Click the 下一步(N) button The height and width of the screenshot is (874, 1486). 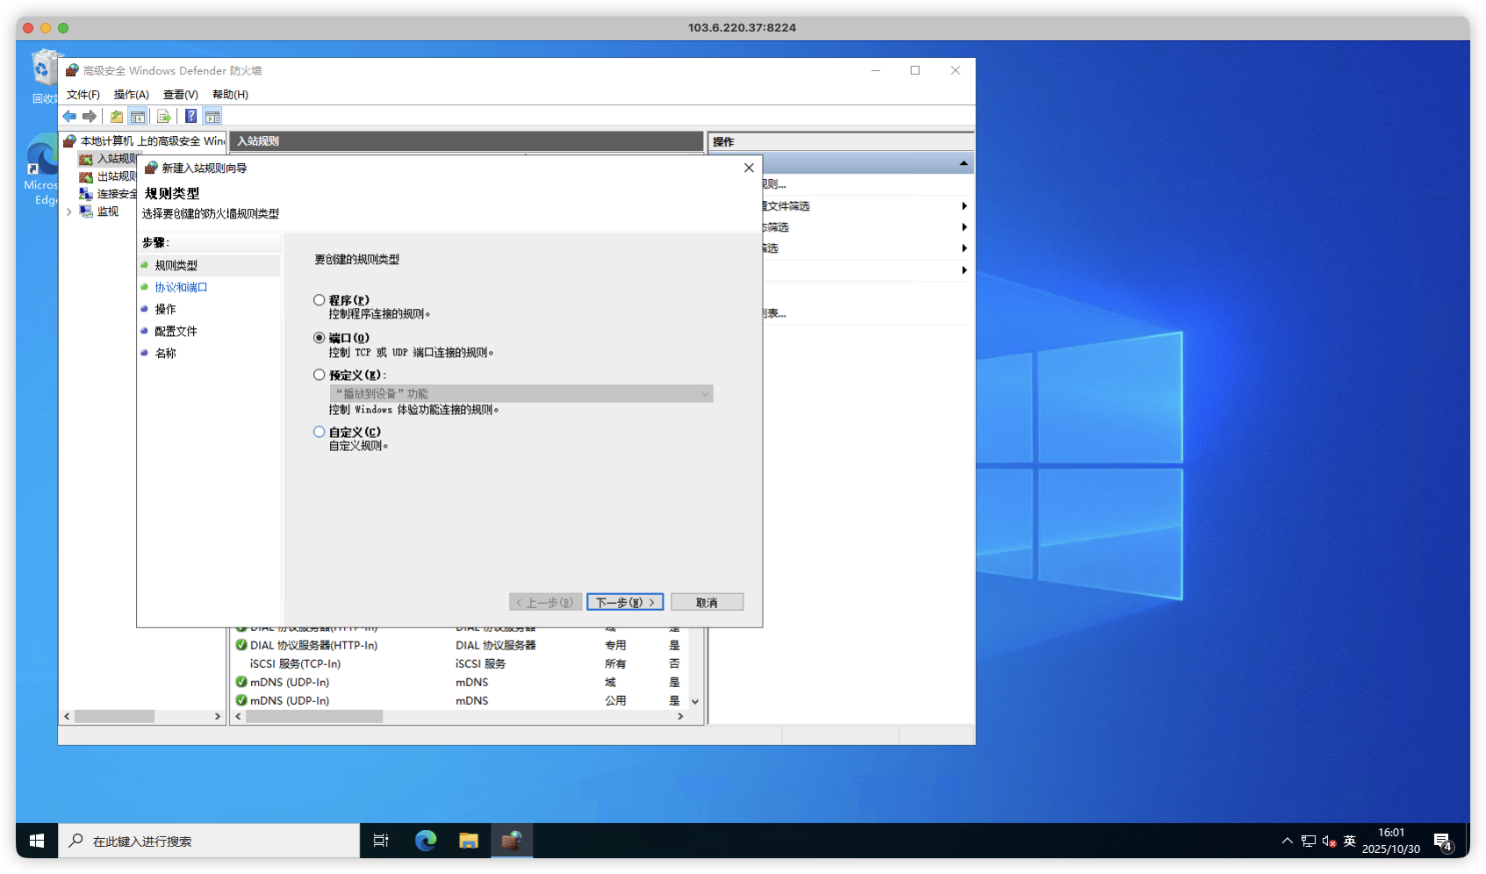[x=625, y=602]
